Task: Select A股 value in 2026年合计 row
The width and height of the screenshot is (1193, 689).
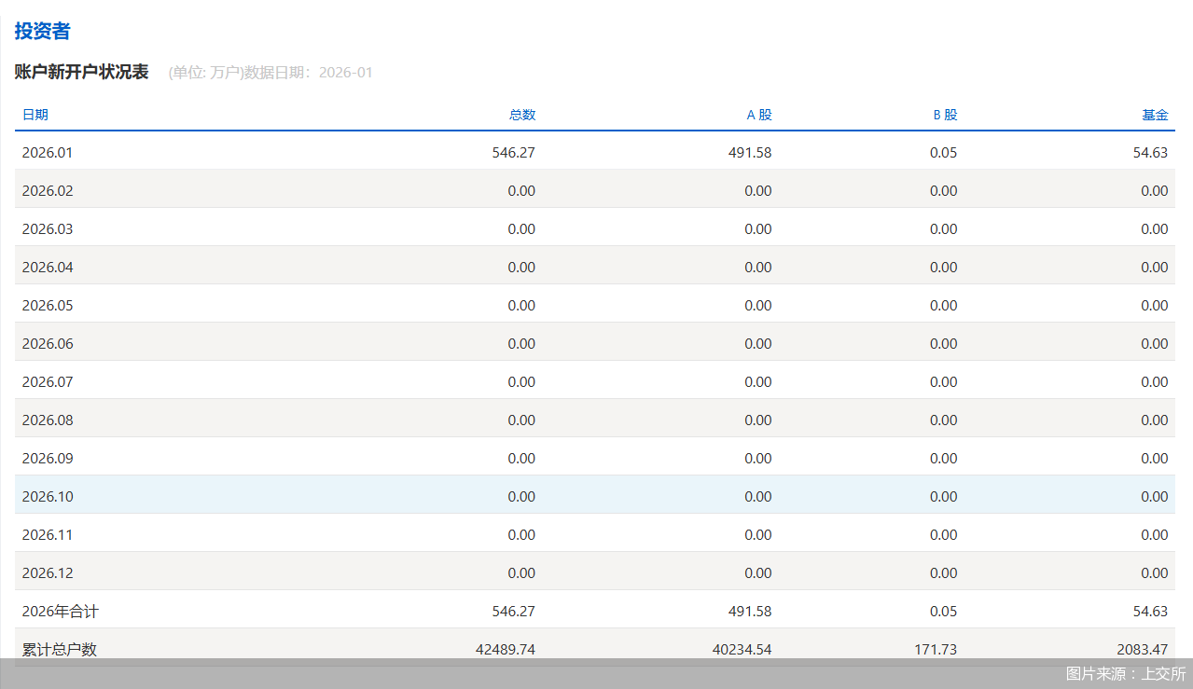Action: click(x=750, y=611)
